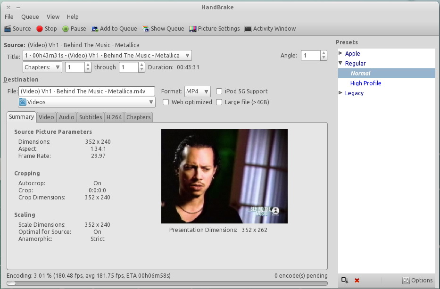440x289 pixels.
Task: Open the Activity Window
Action: (x=248, y=29)
